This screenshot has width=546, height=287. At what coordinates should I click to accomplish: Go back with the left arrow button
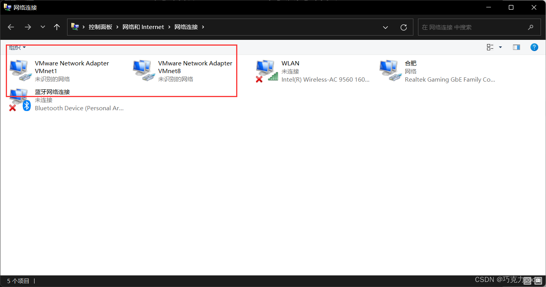point(11,27)
